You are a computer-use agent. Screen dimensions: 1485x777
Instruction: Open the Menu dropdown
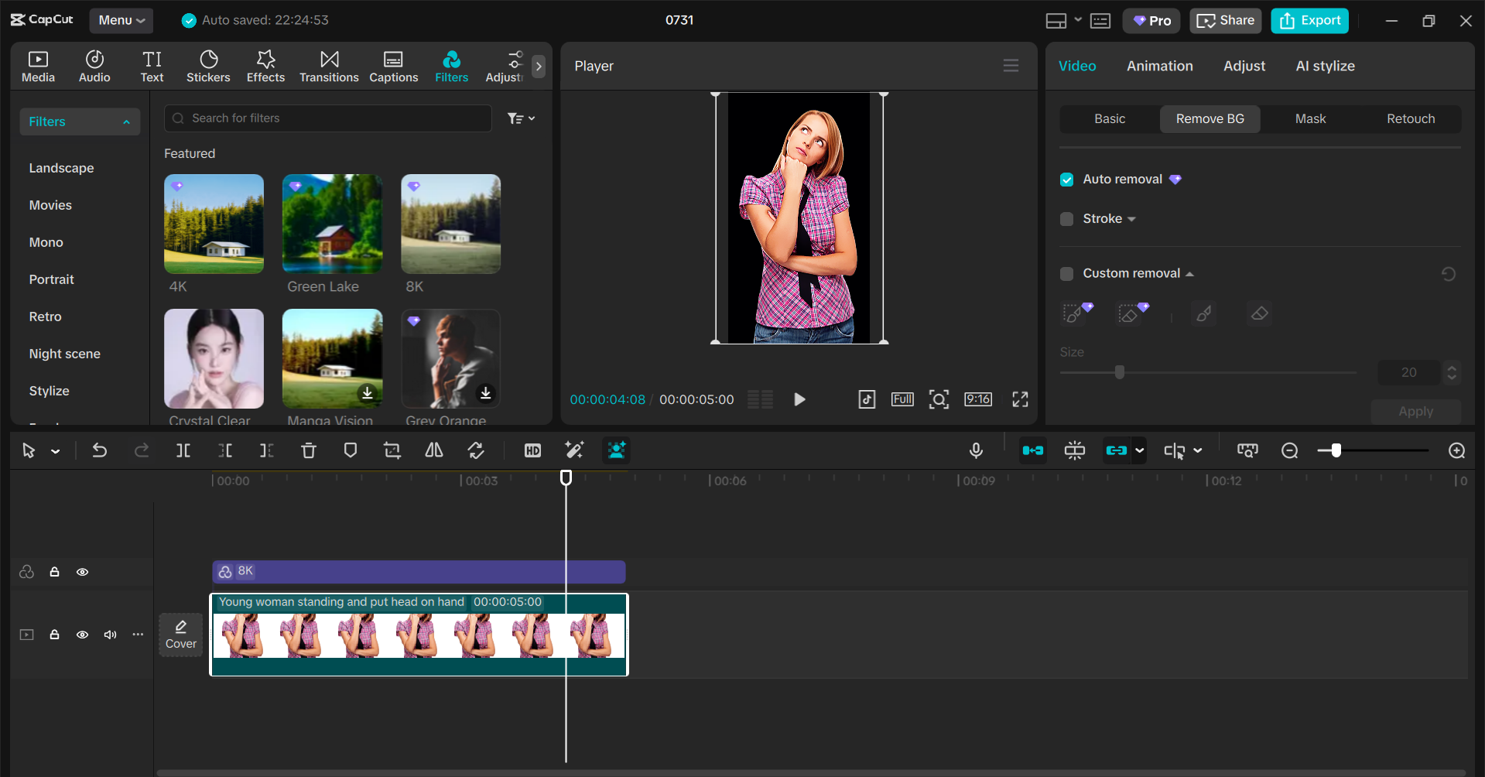coord(121,20)
